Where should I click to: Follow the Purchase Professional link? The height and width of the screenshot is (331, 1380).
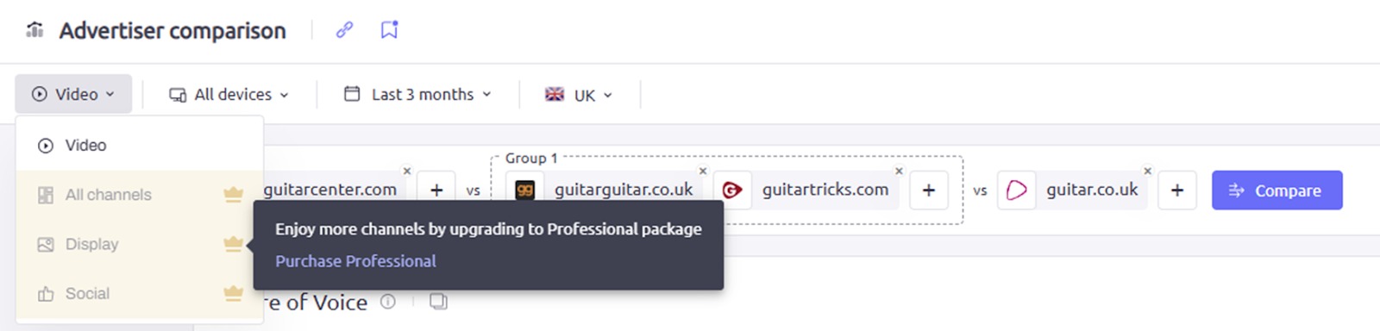355,261
